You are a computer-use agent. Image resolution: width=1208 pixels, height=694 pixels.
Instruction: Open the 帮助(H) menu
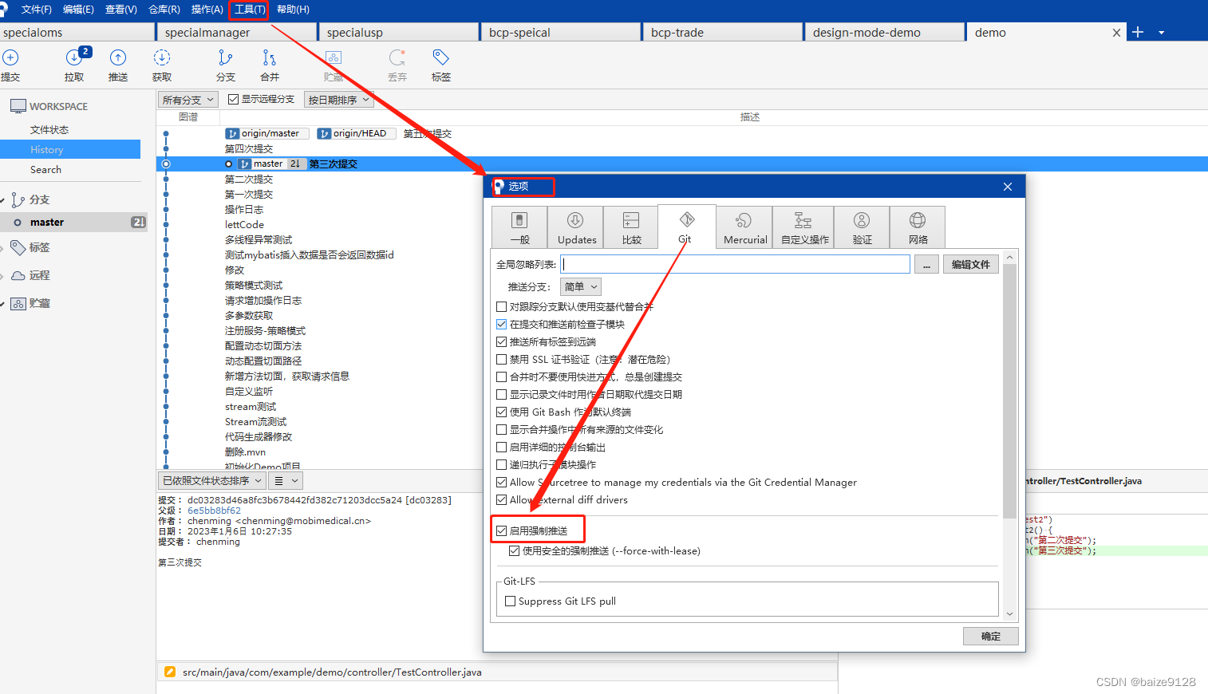tap(293, 10)
